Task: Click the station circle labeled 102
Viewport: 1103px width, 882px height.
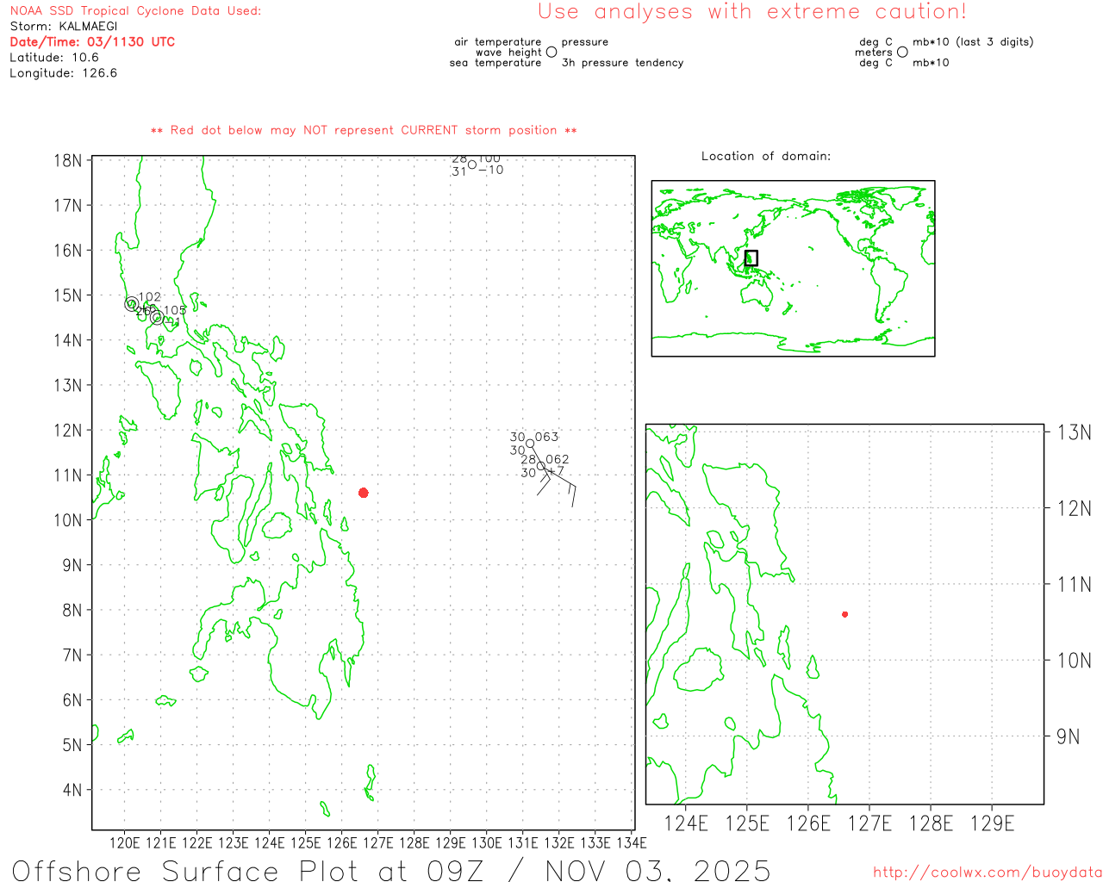Action: coord(131,304)
